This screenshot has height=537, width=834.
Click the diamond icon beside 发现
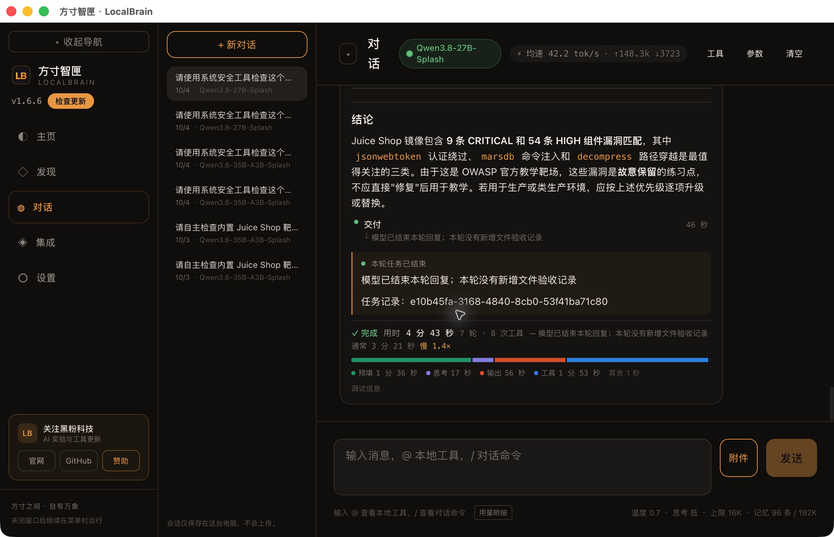[x=23, y=172]
